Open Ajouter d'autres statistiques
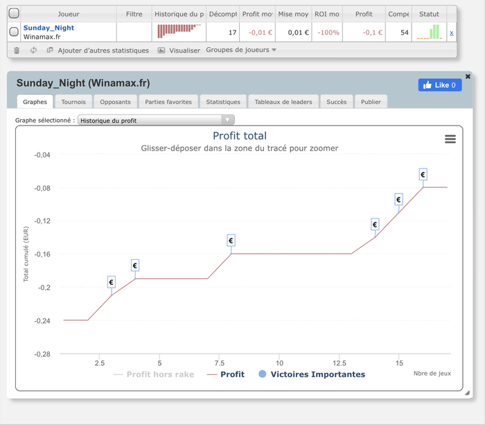485x425 pixels. point(98,50)
